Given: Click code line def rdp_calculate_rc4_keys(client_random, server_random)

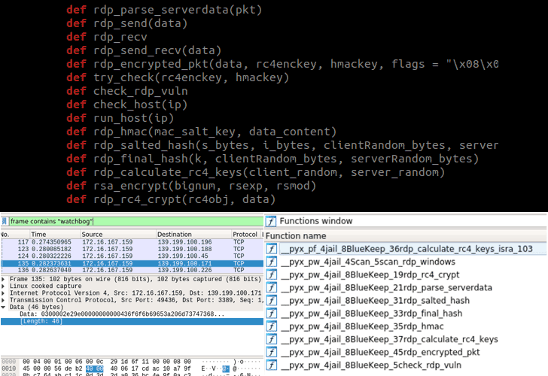Looking at the screenshot, I should tap(256, 172).
